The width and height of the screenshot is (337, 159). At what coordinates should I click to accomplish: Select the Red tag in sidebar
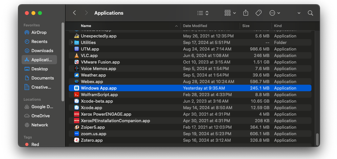tap(35, 144)
